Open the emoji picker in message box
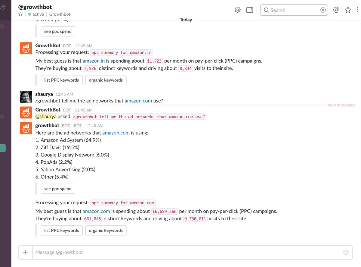This screenshot has height=267, width=361. click(346, 252)
